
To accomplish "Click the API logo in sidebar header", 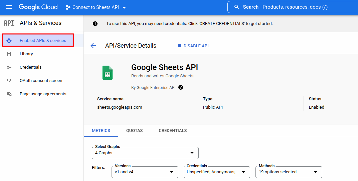I will click(x=9, y=23).
